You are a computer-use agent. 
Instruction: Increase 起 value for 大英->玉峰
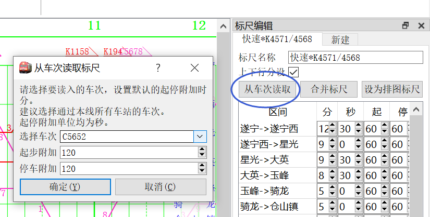[x=385, y=172]
